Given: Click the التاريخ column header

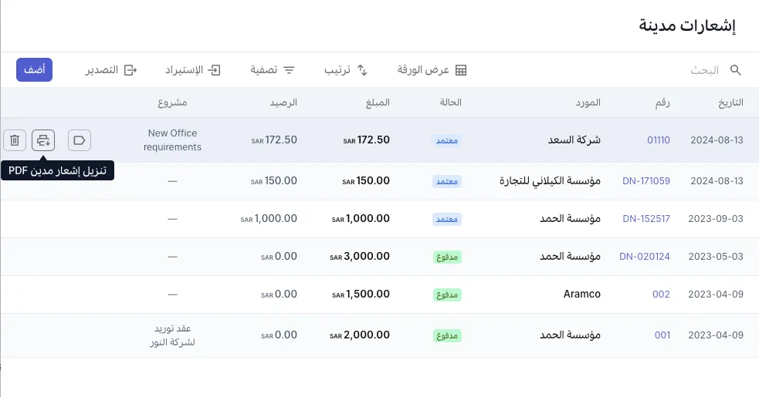Looking at the screenshot, I should [731, 103].
